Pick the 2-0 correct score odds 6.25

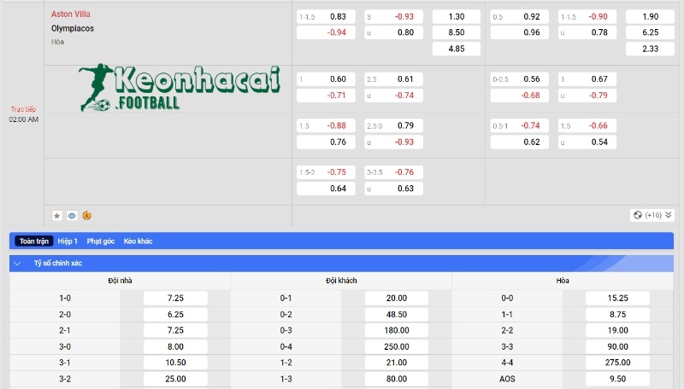tap(176, 314)
